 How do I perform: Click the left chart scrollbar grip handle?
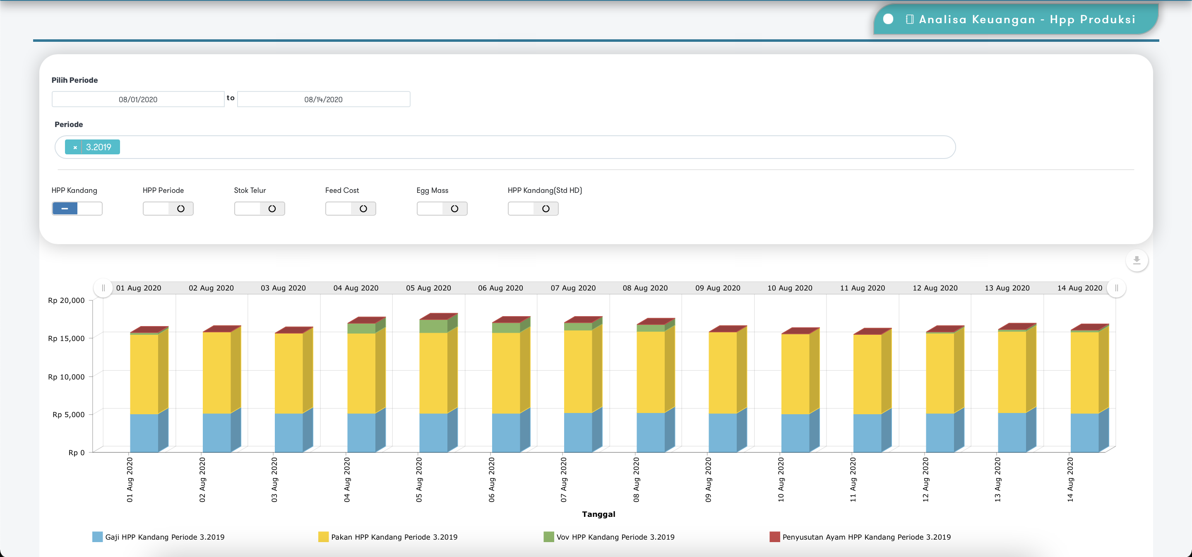[x=103, y=288]
